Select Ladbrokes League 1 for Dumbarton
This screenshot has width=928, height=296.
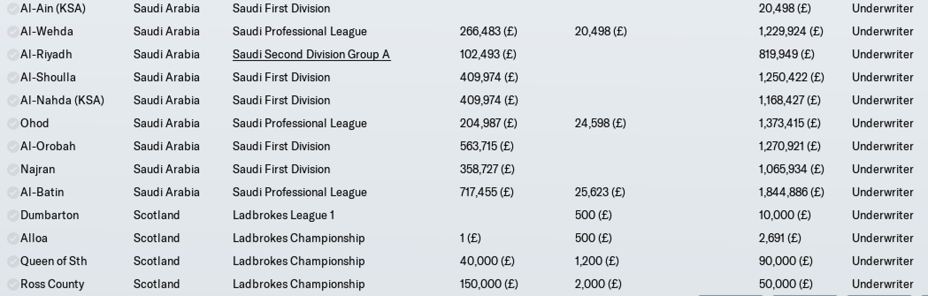[x=284, y=215]
